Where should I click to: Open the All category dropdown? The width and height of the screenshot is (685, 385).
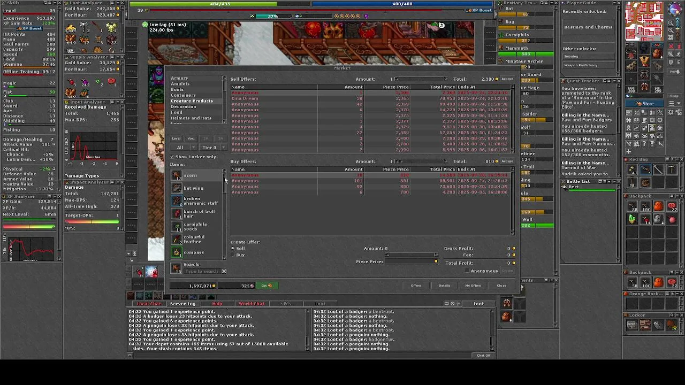point(183,148)
